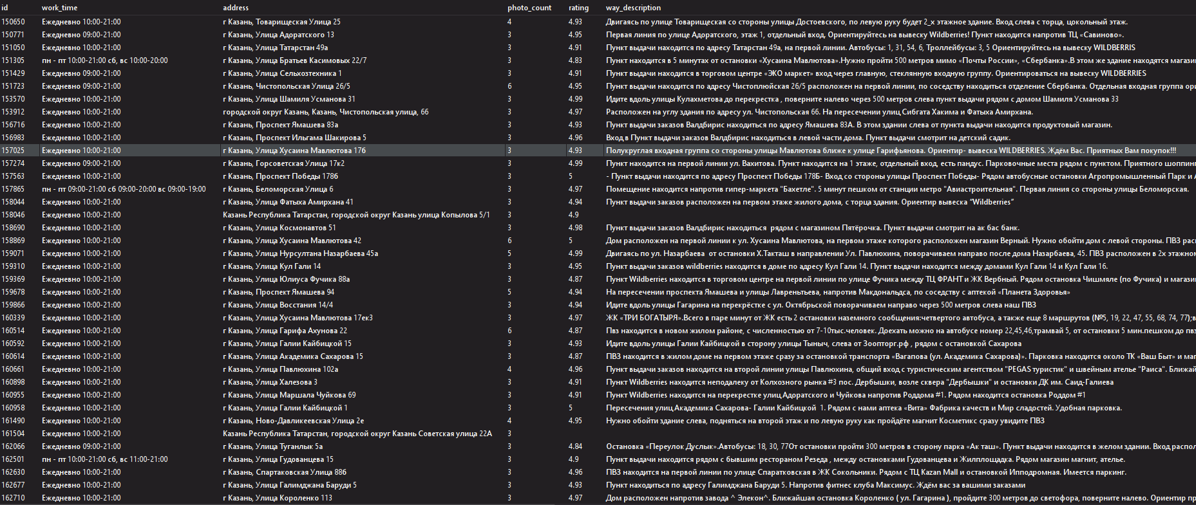Select address 'Улица Космонавтов 51'
This screenshot has height=505, width=1196.
296,228
